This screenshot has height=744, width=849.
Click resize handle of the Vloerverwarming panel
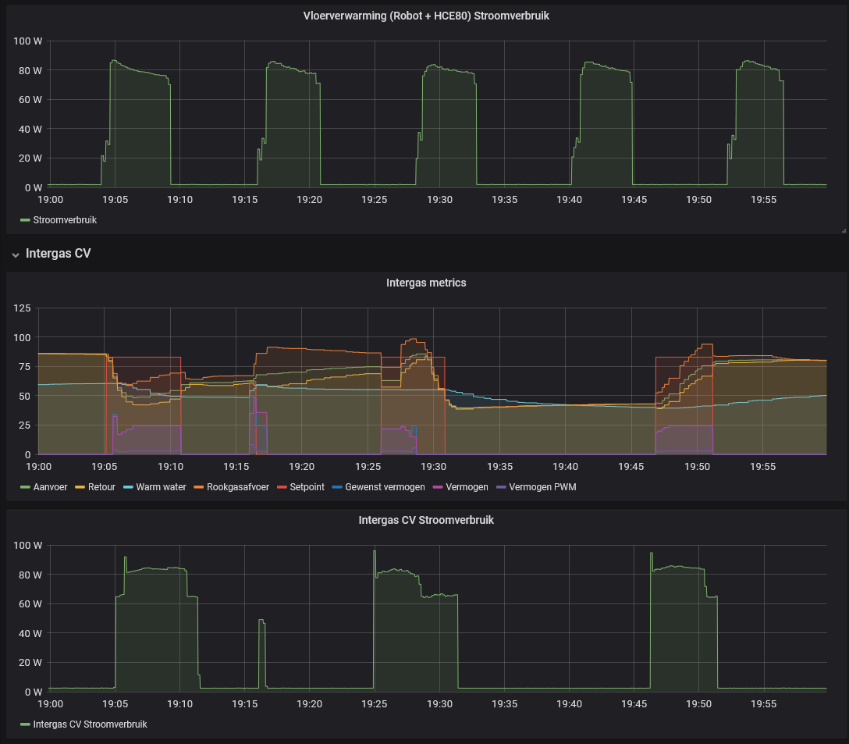844,231
